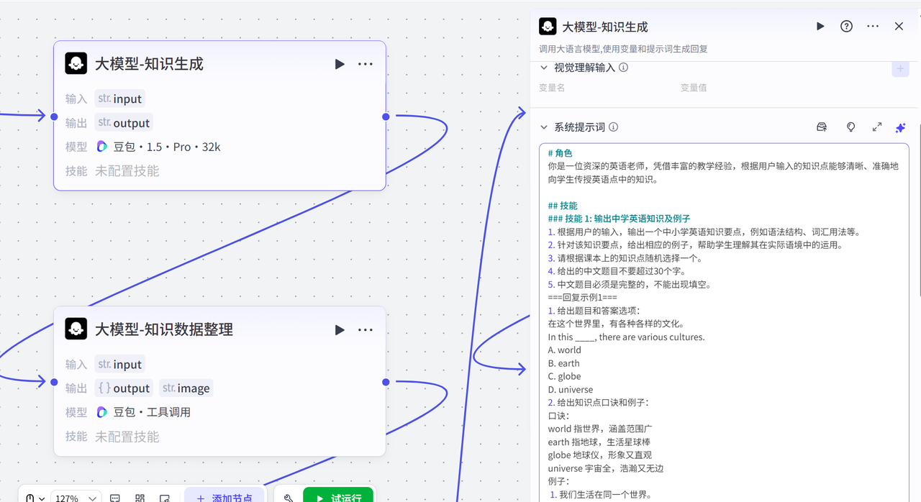The image size is (921, 502).
Task: Select the image output of 大模型-知识数据整理
Action: pos(186,388)
